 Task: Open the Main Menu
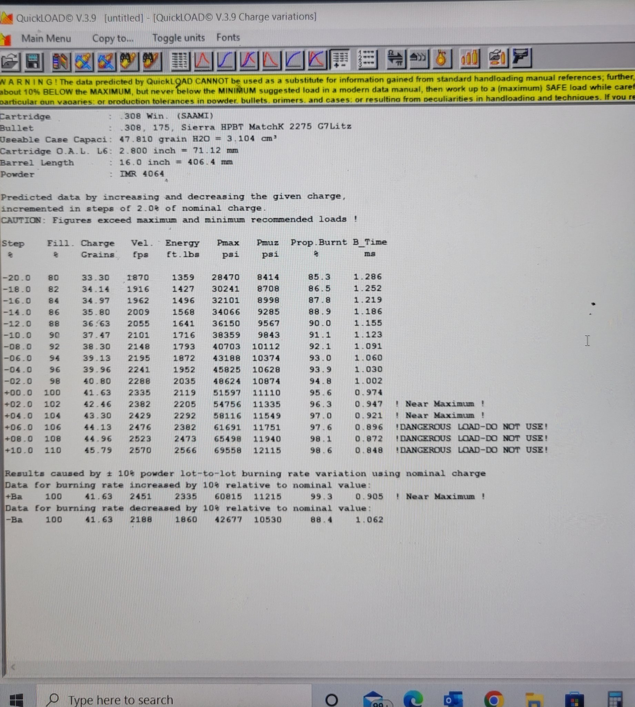(x=46, y=38)
